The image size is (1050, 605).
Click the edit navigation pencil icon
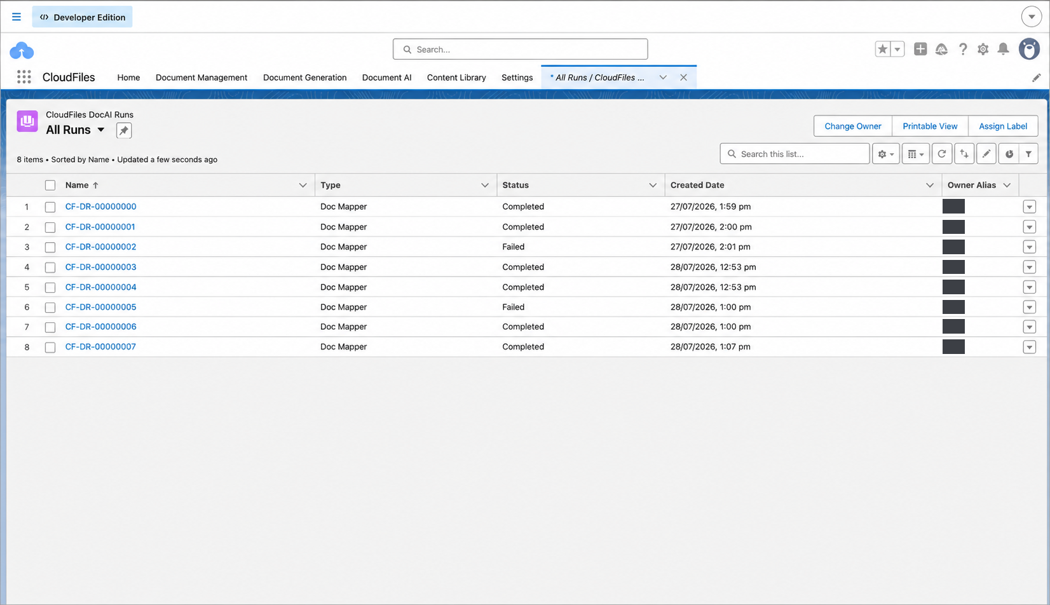coord(1036,78)
